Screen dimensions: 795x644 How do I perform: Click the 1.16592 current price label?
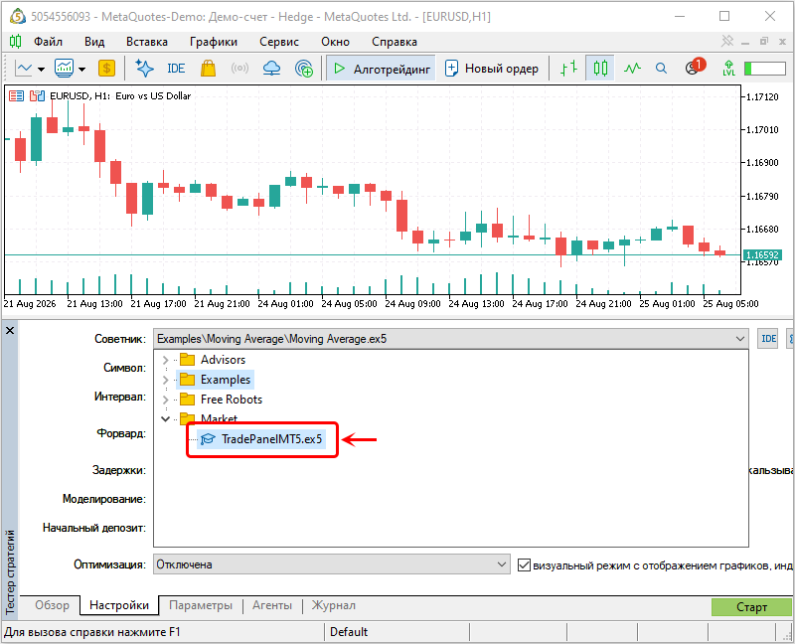(x=762, y=255)
